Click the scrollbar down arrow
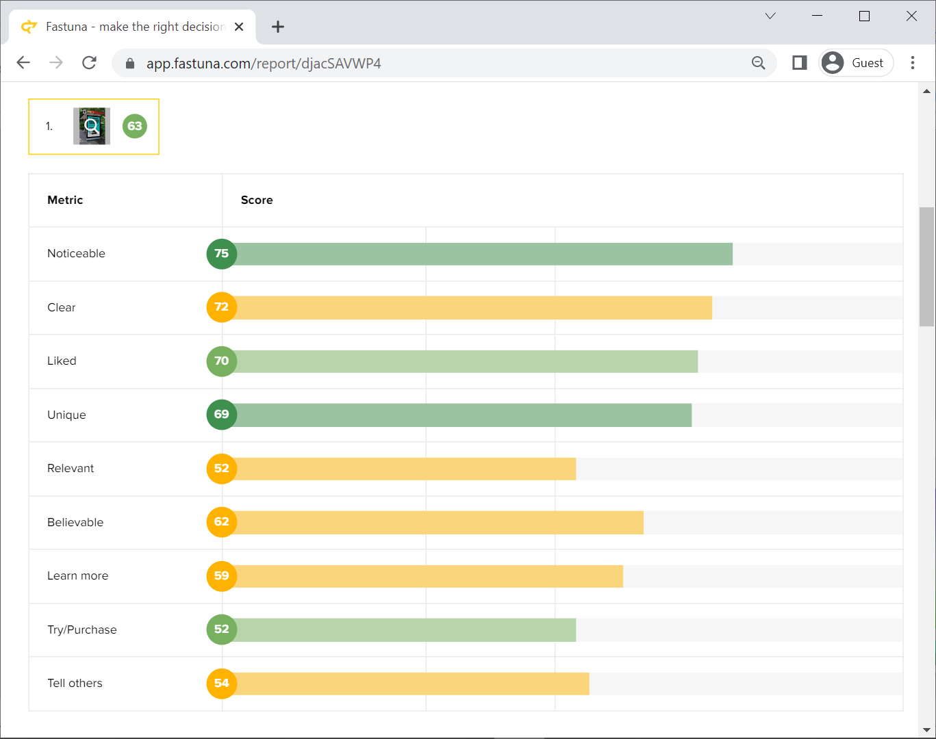The width and height of the screenshot is (936, 739). coord(926,730)
